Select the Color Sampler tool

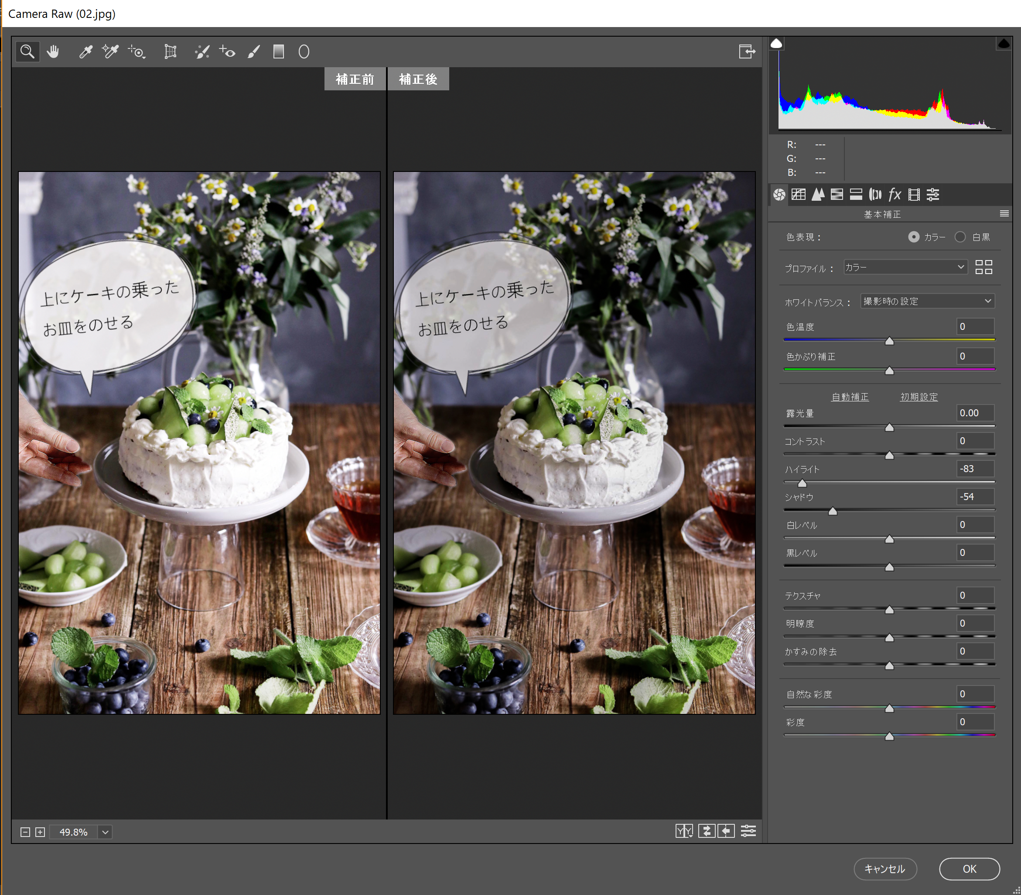[110, 51]
